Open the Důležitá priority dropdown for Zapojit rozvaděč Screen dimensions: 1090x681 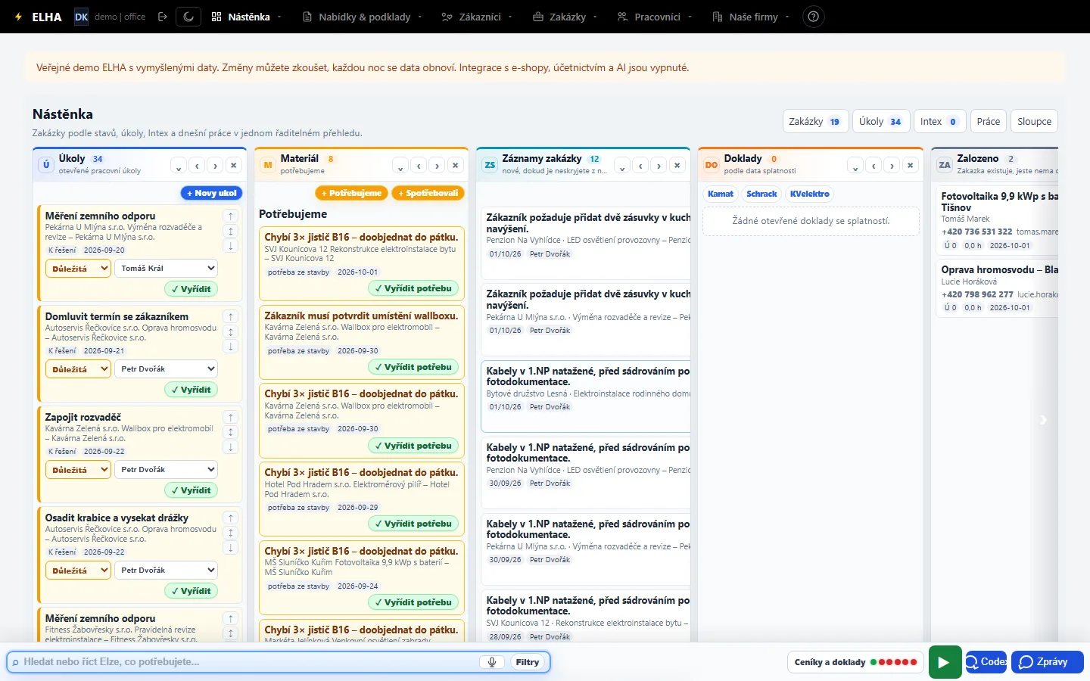[79, 470]
